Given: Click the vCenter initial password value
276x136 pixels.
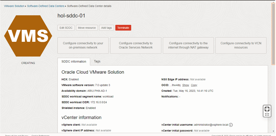Looking at the screenshot, I should (202, 131).
